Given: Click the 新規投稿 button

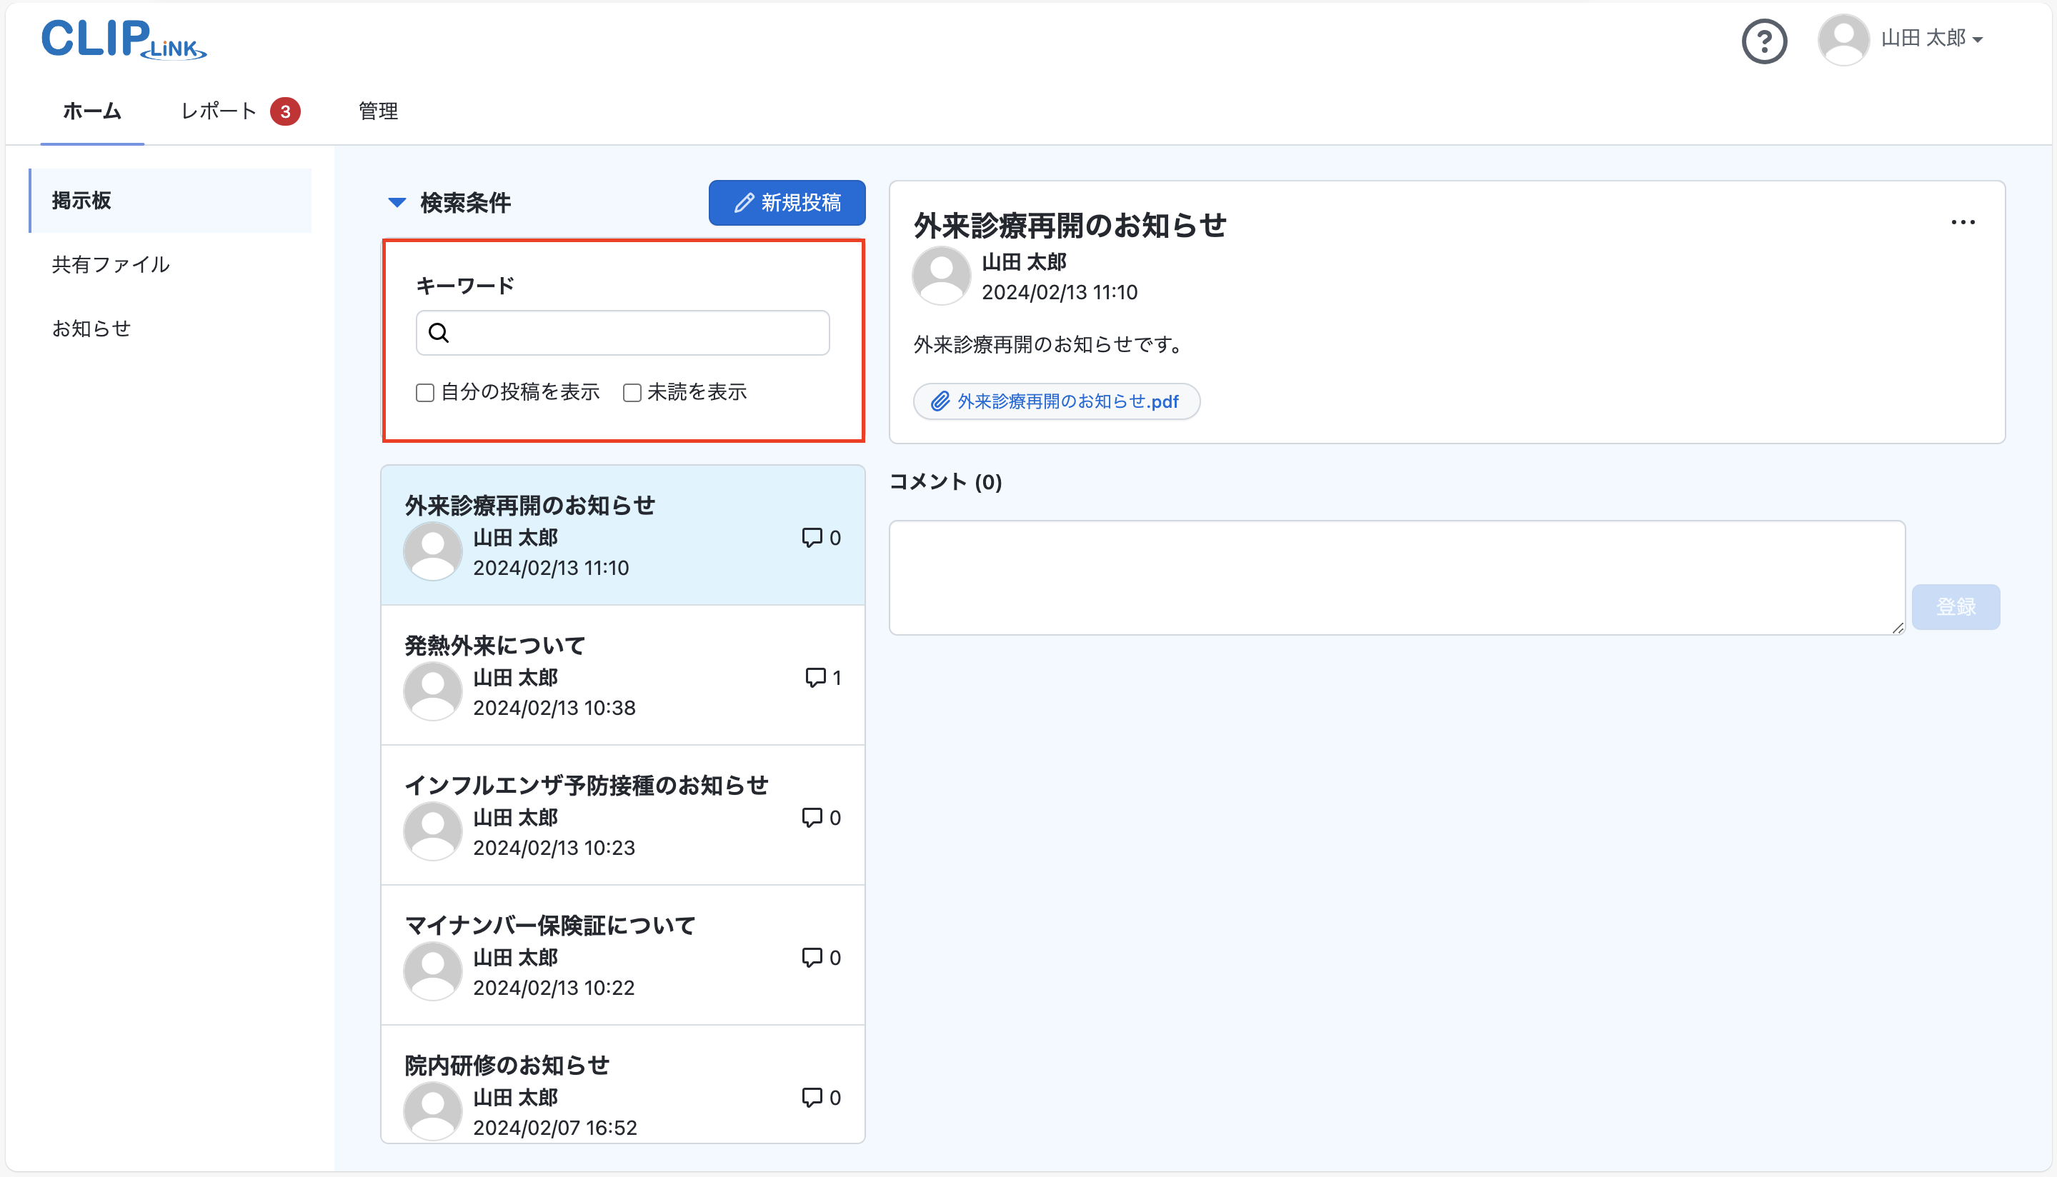Looking at the screenshot, I should 787,202.
